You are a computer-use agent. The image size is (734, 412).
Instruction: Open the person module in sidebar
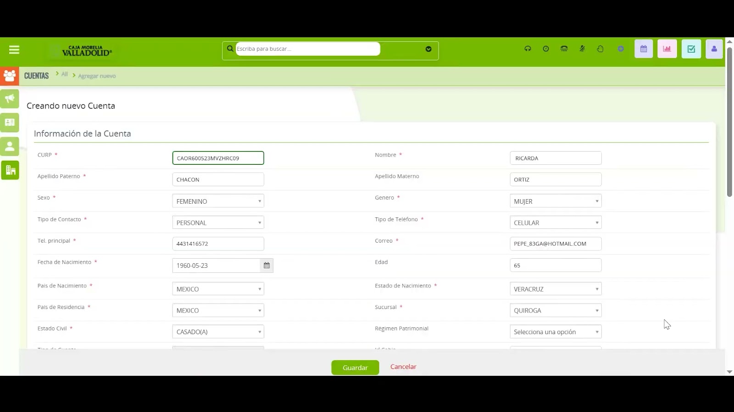point(10,146)
